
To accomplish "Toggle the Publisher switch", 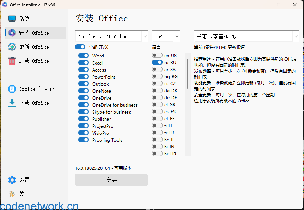I will pos(84,118).
